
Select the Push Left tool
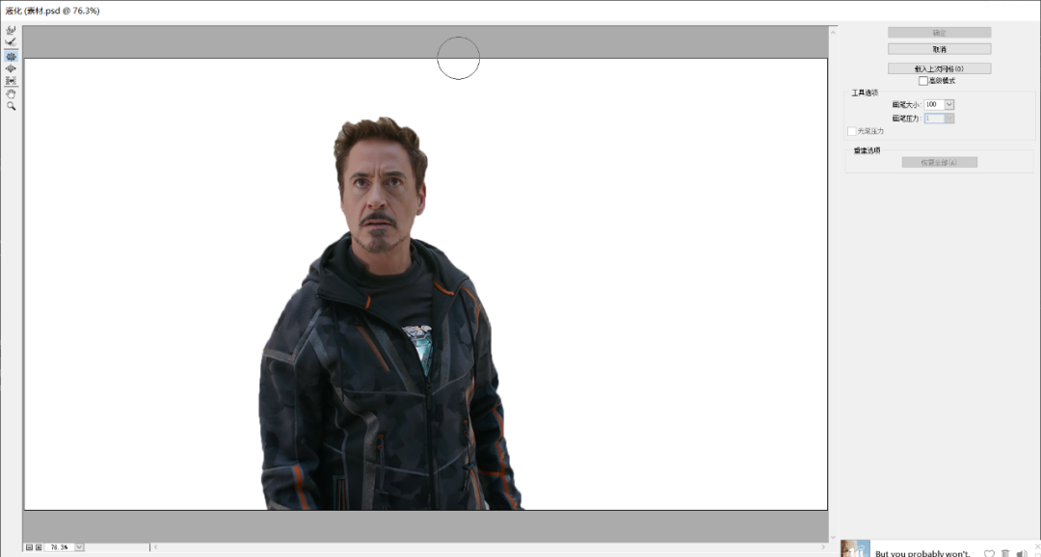click(x=11, y=80)
